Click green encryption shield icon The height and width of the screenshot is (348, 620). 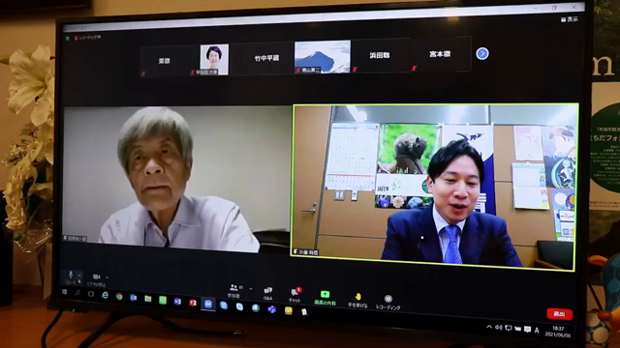pyautogui.click(x=68, y=39)
